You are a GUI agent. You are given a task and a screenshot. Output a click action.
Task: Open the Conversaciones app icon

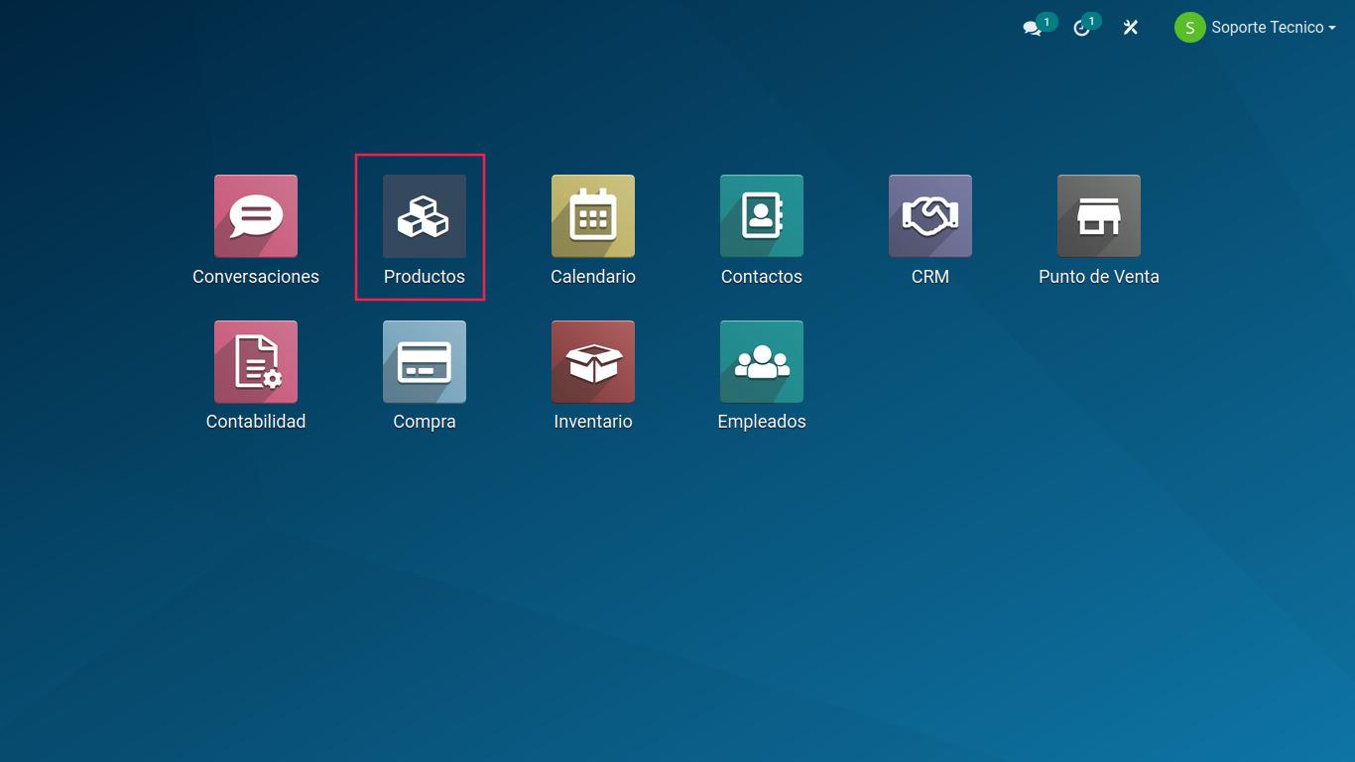pos(256,216)
